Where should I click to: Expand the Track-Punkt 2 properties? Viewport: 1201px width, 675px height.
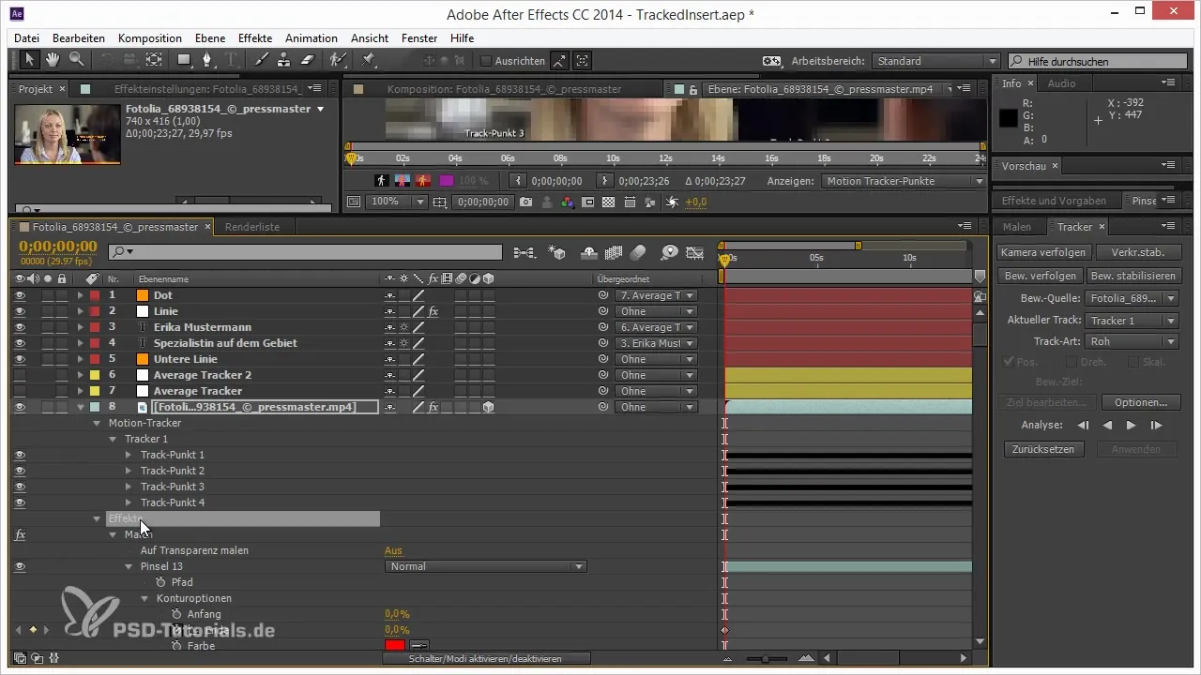[x=129, y=471]
